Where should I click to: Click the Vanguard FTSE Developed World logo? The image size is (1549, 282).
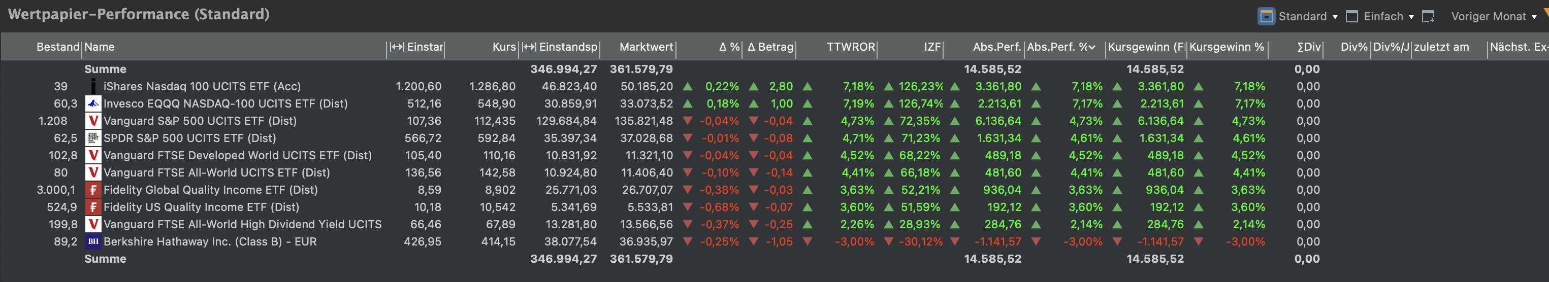click(x=93, y=155)
